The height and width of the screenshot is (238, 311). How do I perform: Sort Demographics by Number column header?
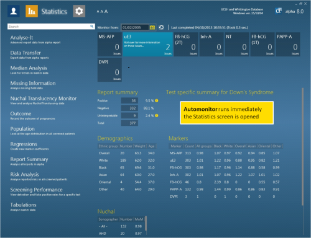[126, 146]
